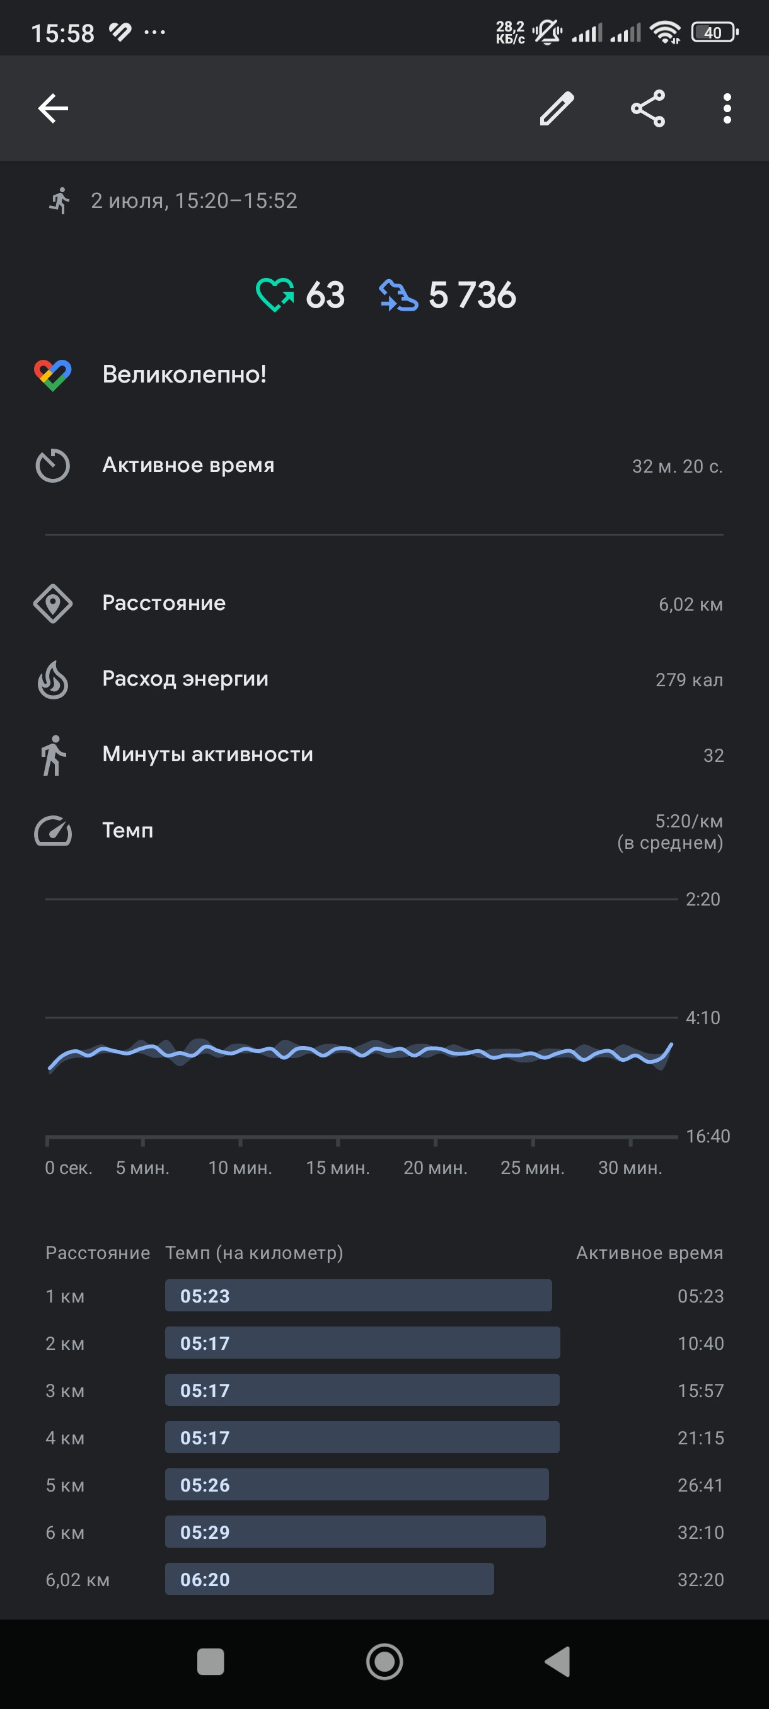769x1709 pixels.
Task: Tap the share icon
Action: [x=647, y=109]
